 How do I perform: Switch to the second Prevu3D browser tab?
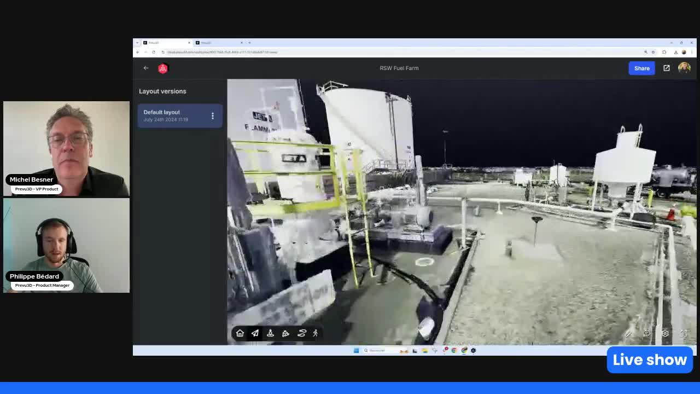coord(216,42)
